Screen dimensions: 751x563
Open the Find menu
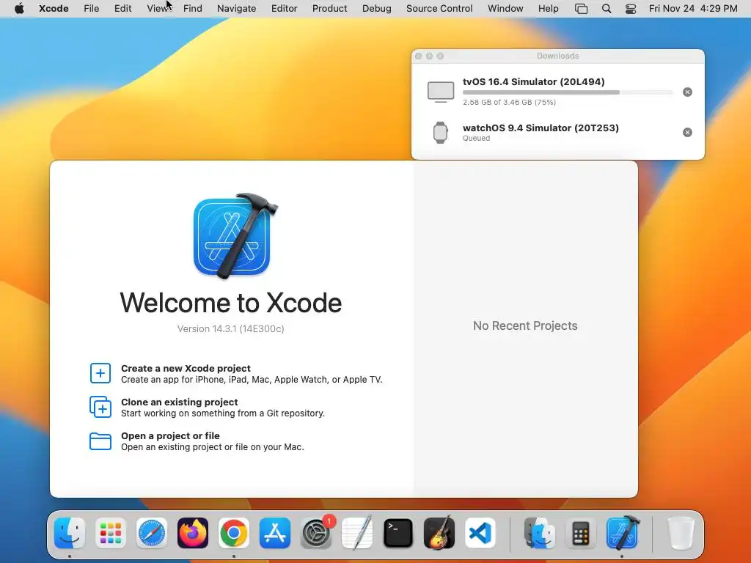coord(193,8)
